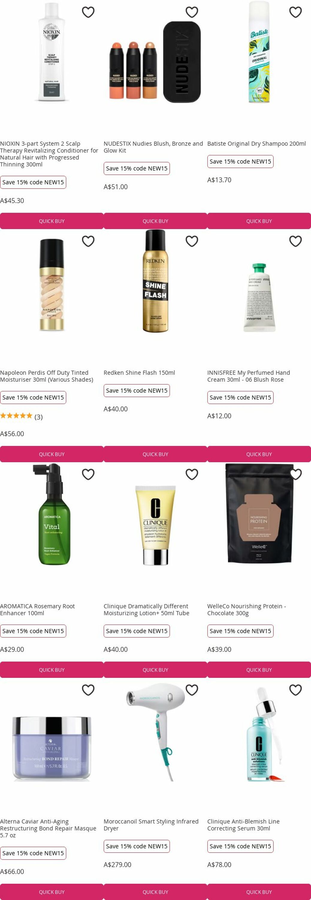This screenshot has width=311, height=900.
Task: Open INNISFREE hand cream product image
Action: [259, 297]
